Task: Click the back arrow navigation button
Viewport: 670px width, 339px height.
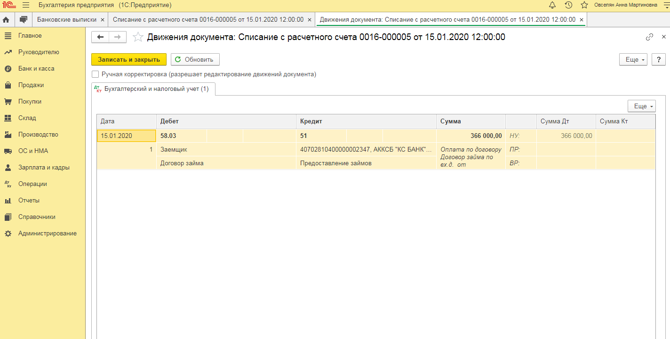Action: pos(100,37)
